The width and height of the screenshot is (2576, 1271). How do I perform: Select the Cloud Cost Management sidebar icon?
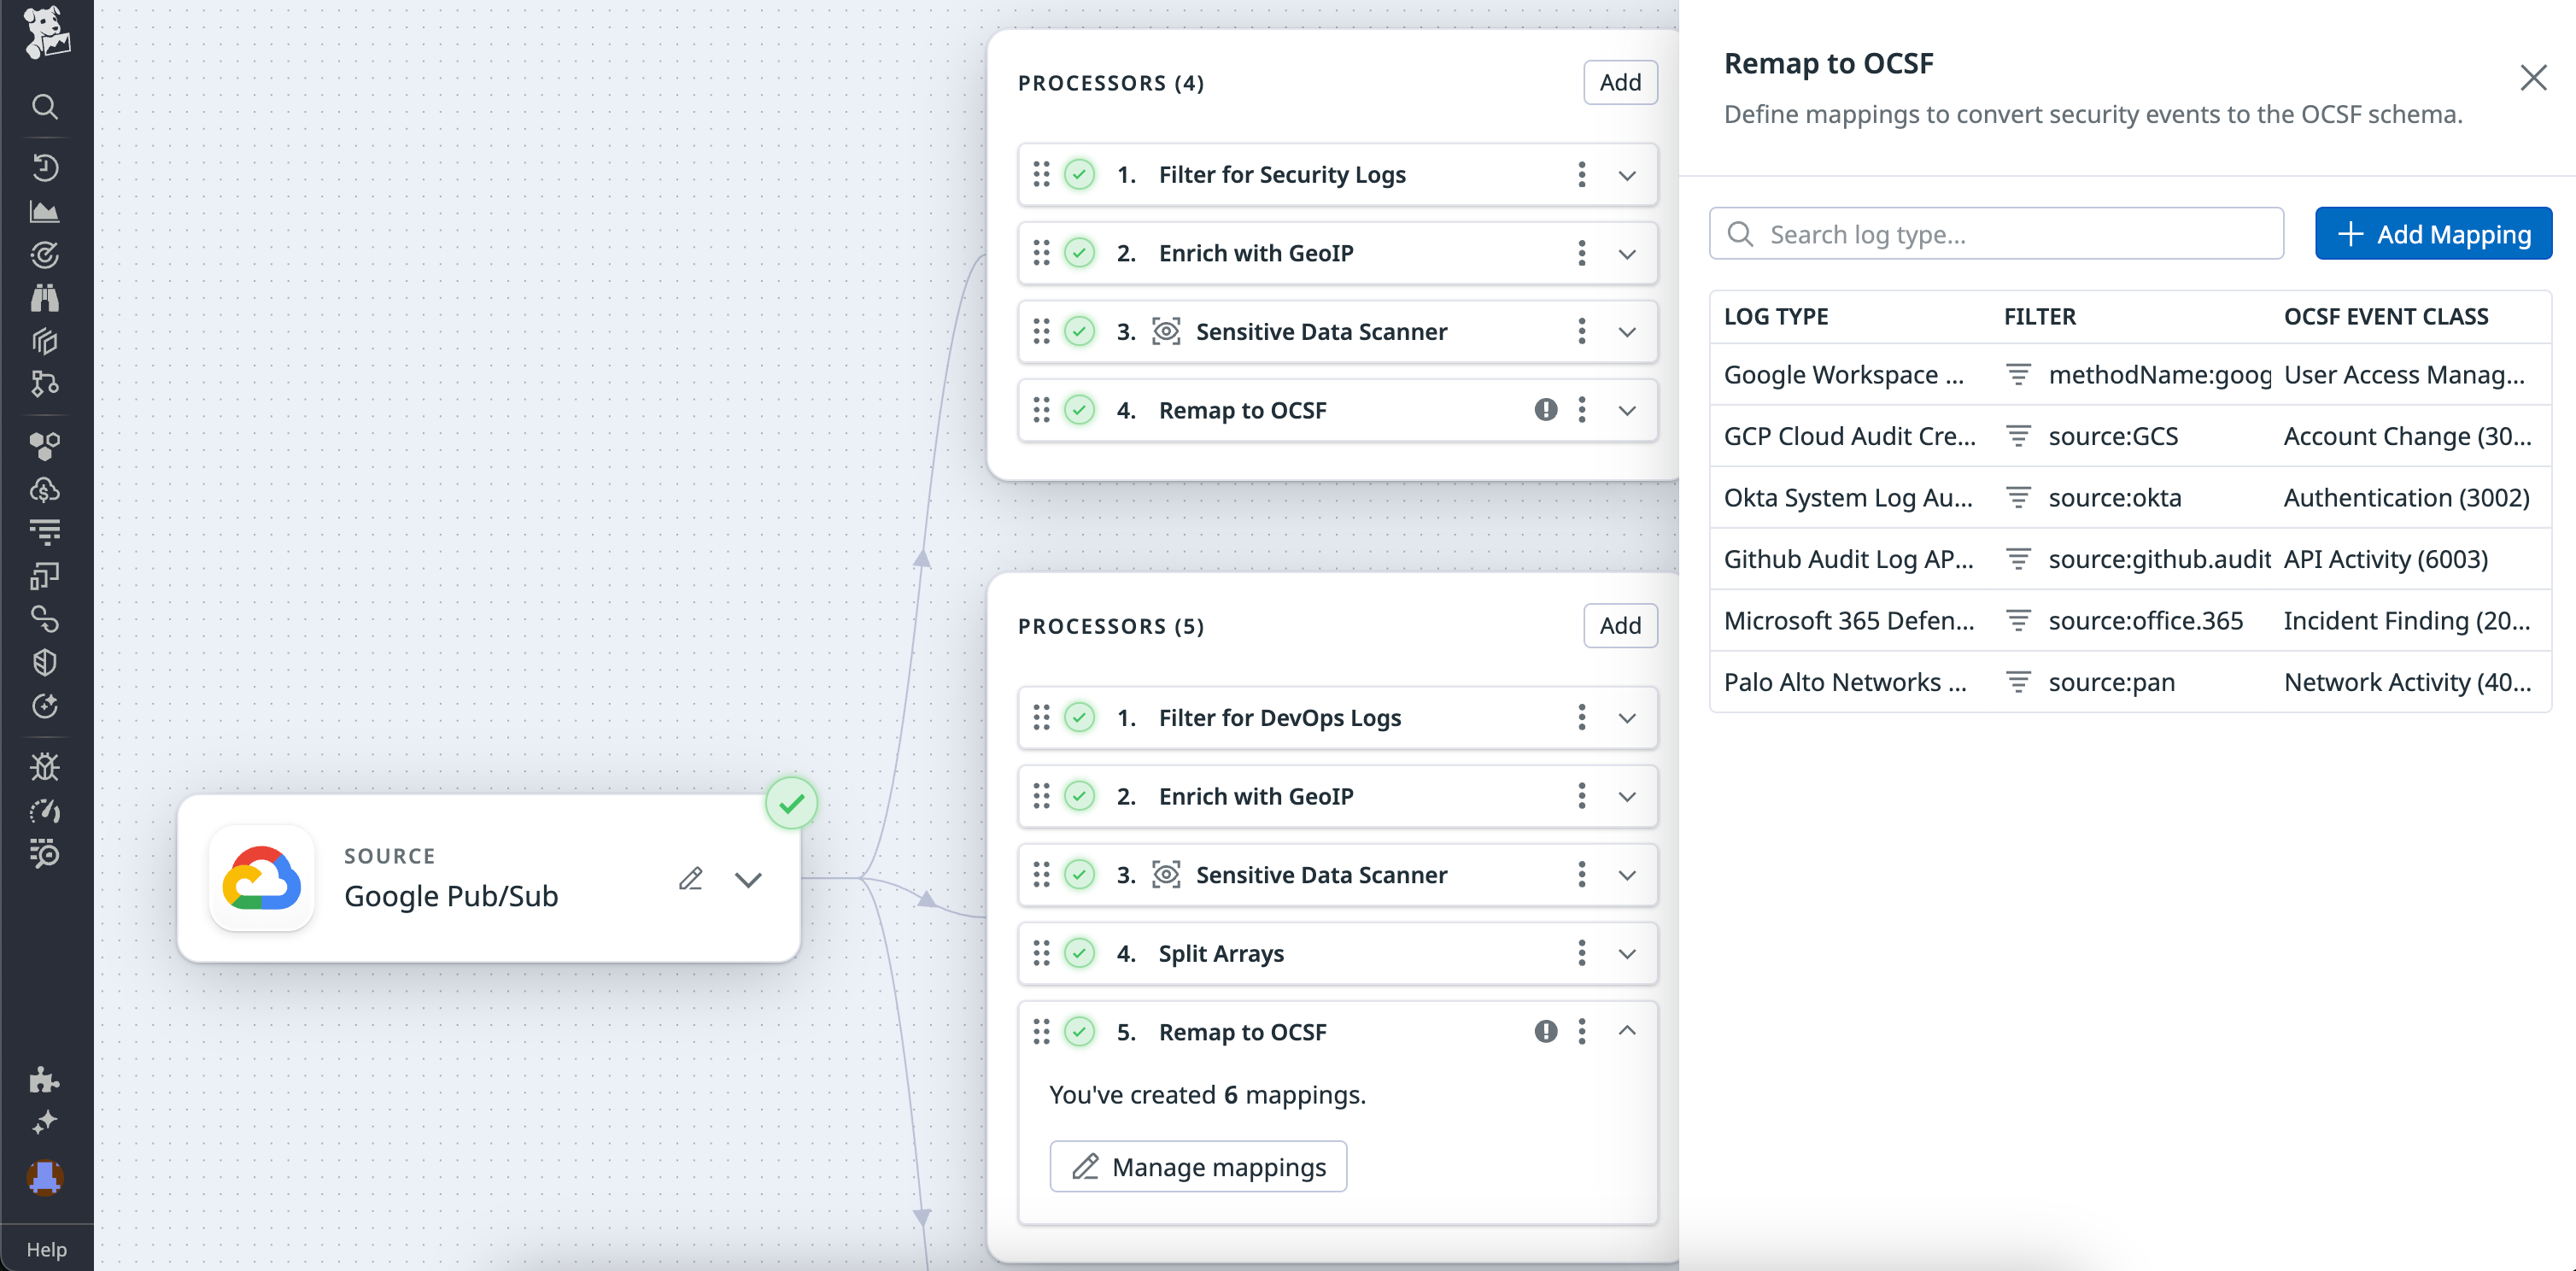point(45,489)
